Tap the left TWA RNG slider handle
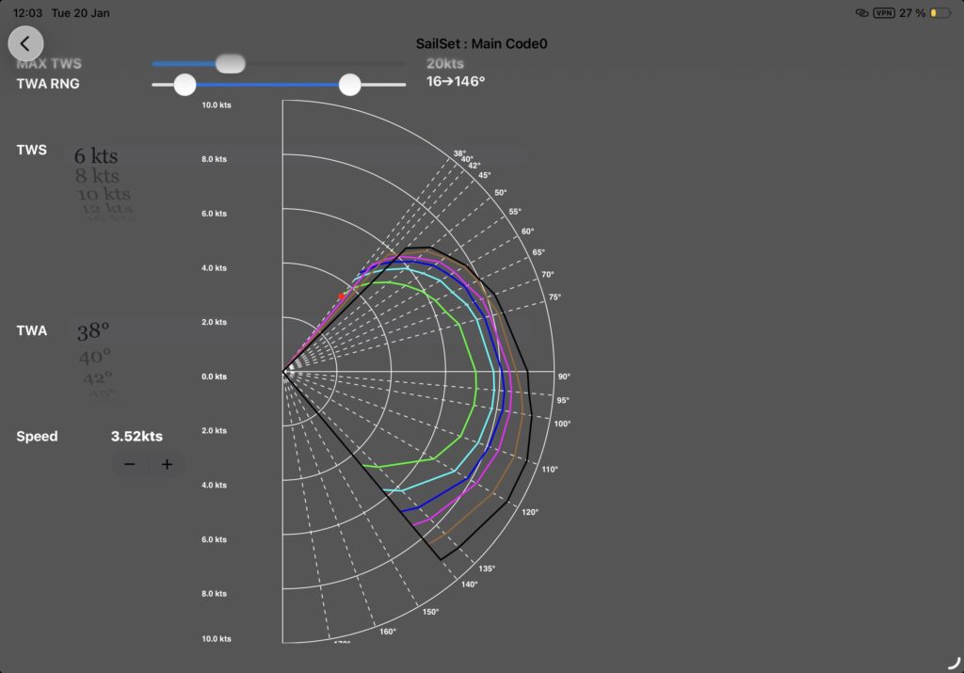 (185, 85)
